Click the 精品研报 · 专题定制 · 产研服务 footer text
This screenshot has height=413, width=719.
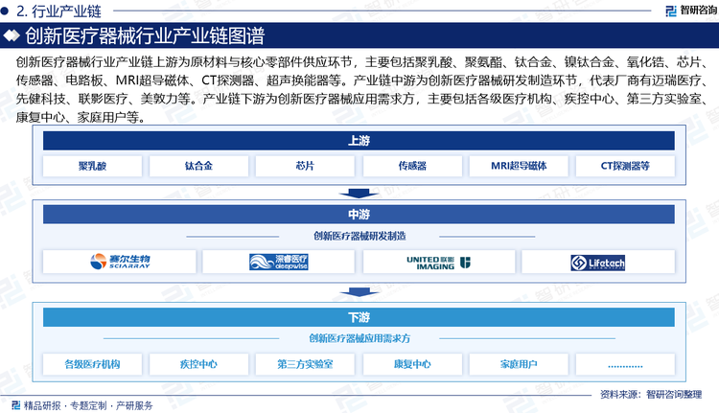(x=88, y=405)
